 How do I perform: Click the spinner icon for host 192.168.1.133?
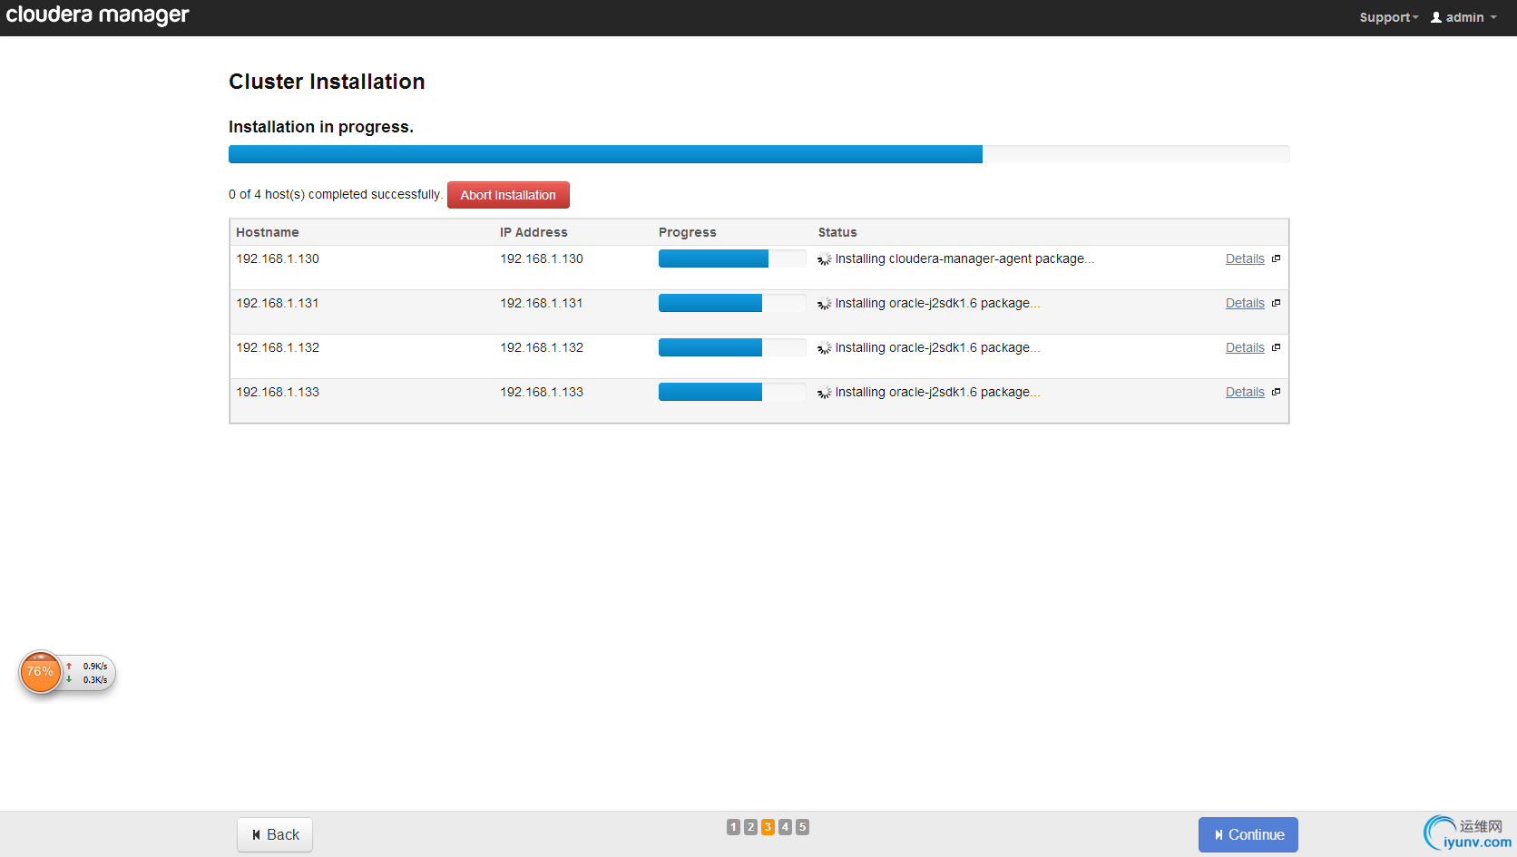pos(824,393)
